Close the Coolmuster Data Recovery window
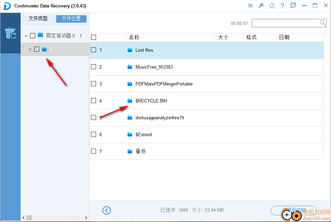 click(326, 5)
